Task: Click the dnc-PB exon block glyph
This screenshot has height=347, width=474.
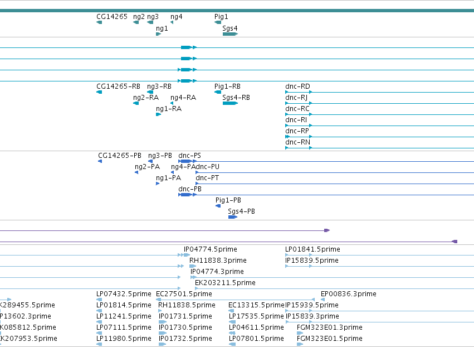Action: point(186,195)
